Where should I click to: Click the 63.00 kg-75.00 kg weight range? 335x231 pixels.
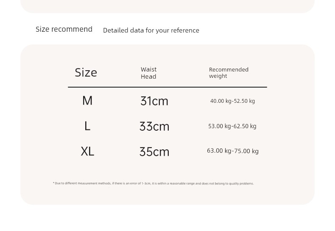tap(233, 151)
